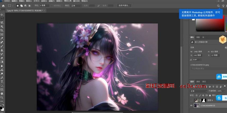Open the search magnifier at top right
Screen dimensions: 227x113
pyautogui.click(x=218, y=6)
